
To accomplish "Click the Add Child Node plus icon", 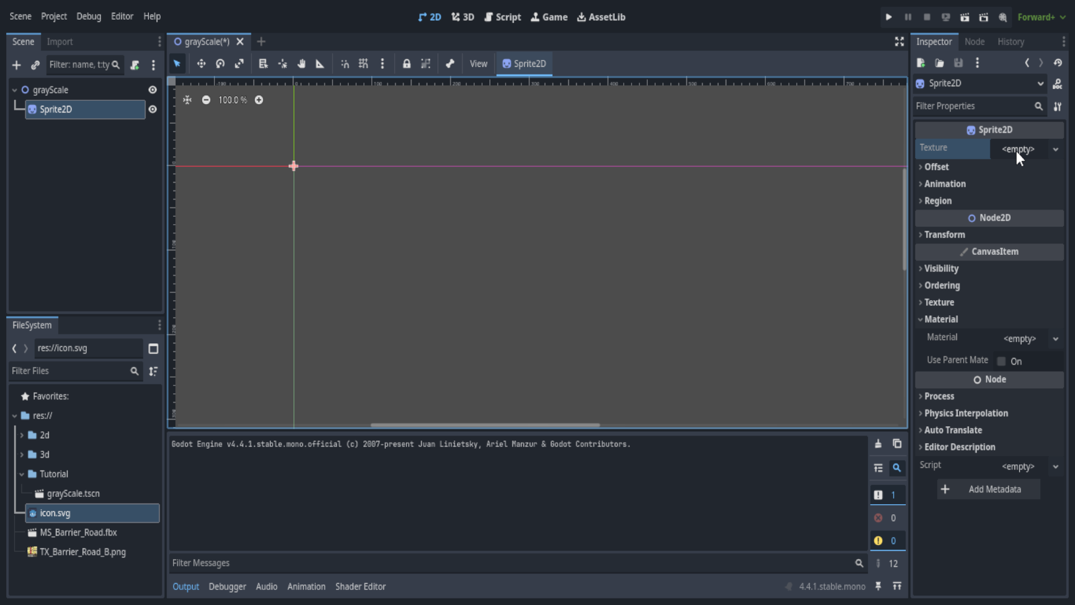I will click(x=16, y=65).
